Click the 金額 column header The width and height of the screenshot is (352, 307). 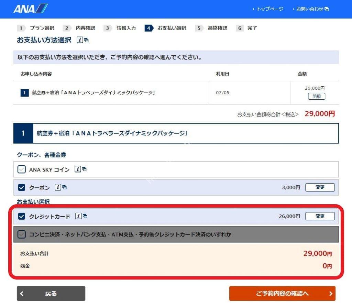point(302,74)
